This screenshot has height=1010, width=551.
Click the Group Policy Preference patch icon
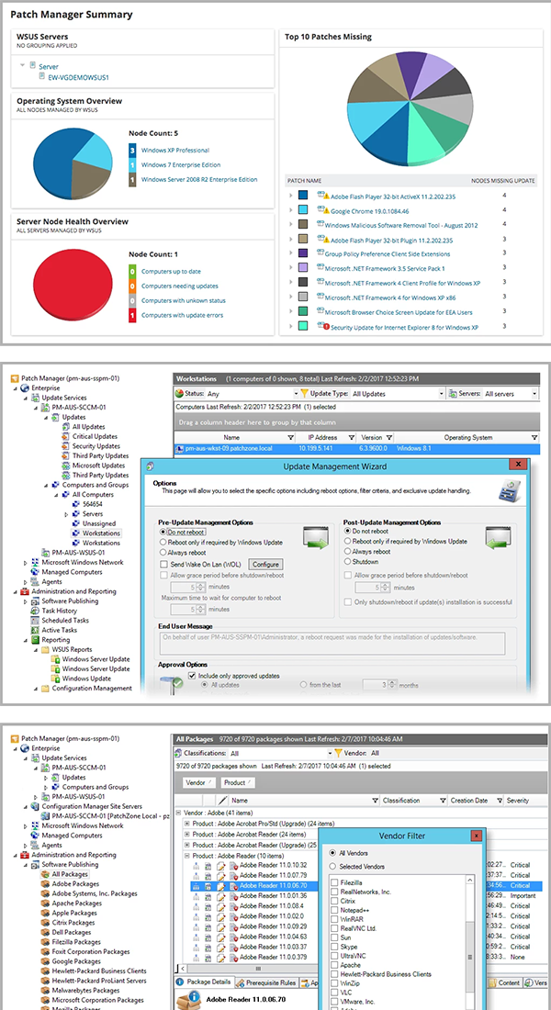click(x=320, y=253)
